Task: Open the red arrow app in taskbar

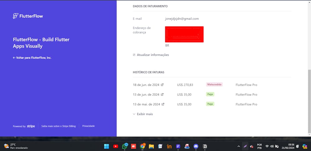Action: click(x=133, y=146)
